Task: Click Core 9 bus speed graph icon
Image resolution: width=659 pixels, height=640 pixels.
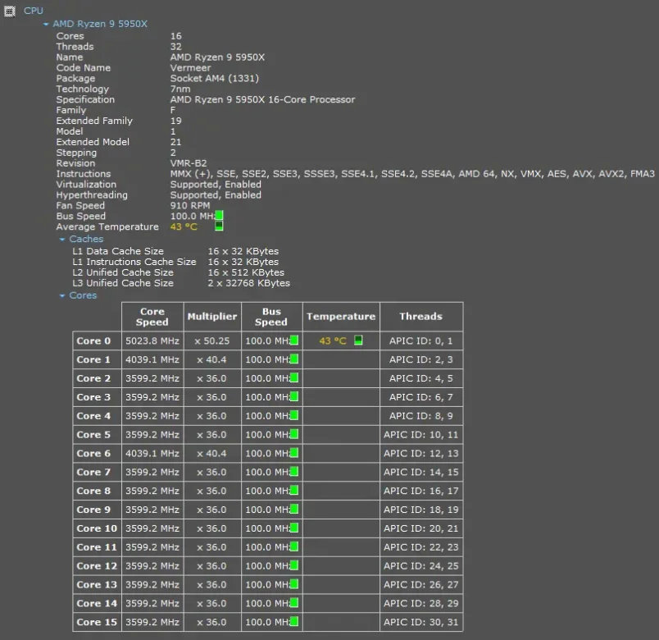Action: coord(294,510)
